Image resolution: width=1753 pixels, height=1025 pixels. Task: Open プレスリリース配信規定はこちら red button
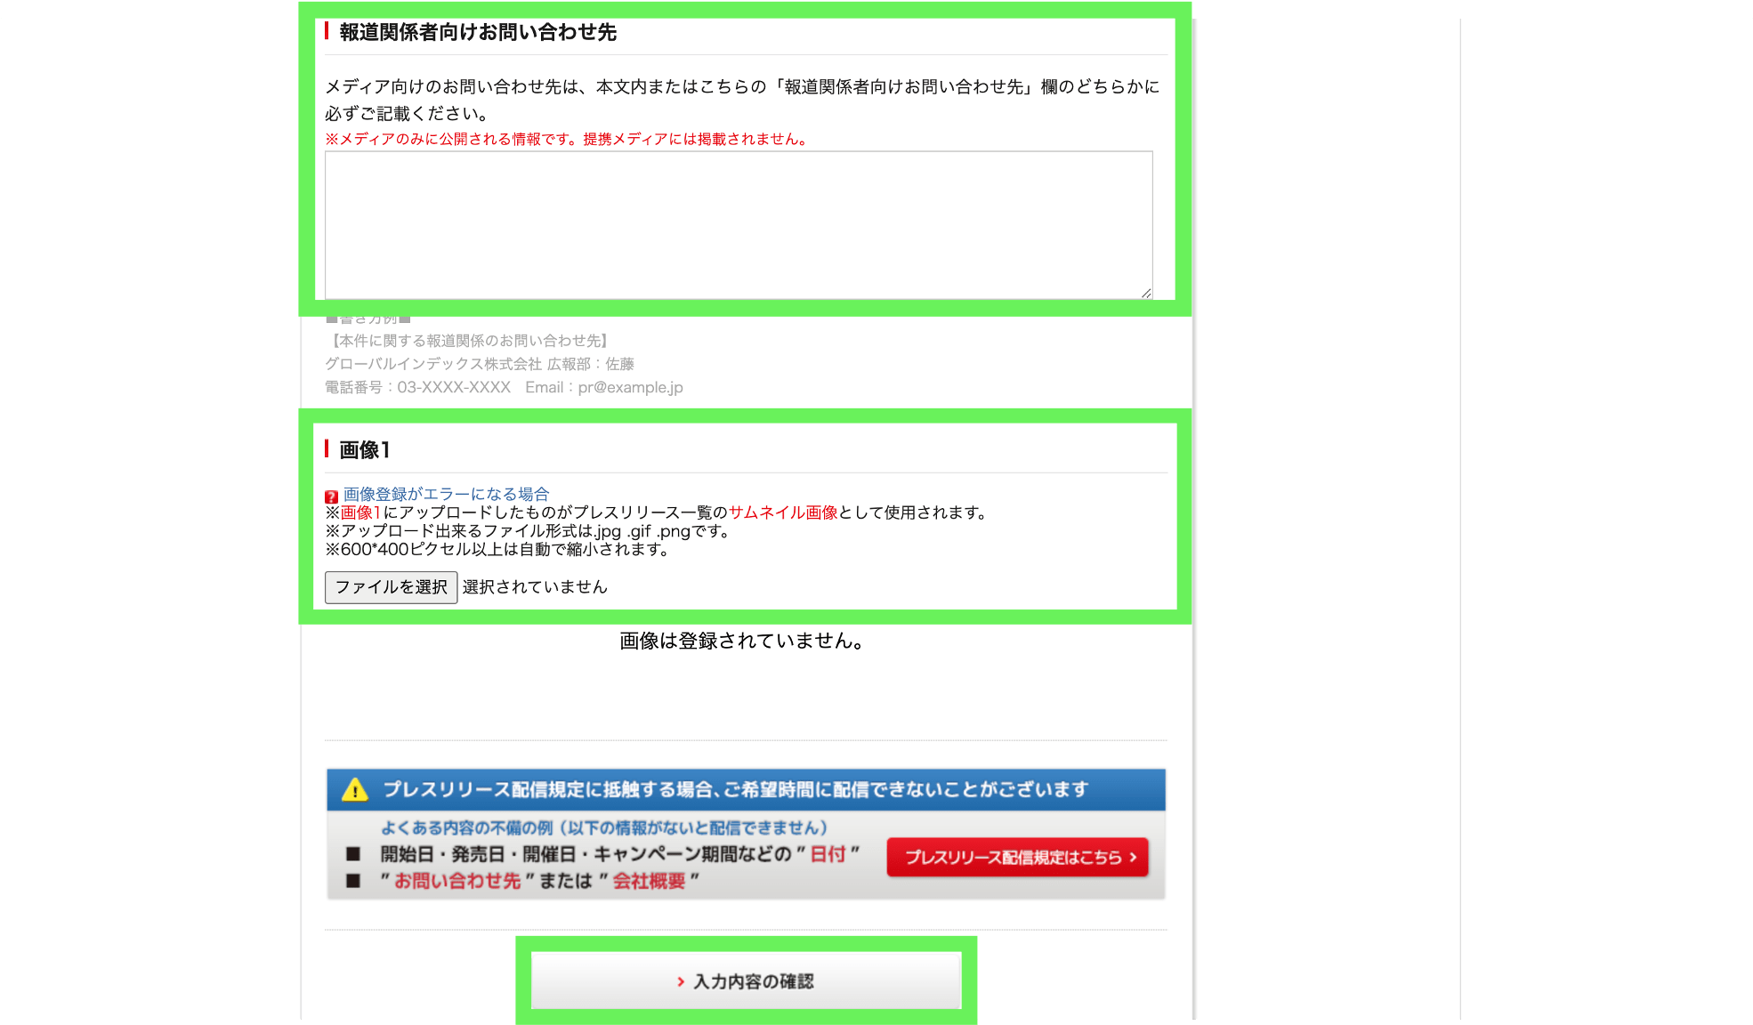[x=1016, y=858]
